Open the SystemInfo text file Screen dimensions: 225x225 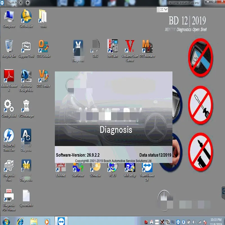(x=26, y=198)
